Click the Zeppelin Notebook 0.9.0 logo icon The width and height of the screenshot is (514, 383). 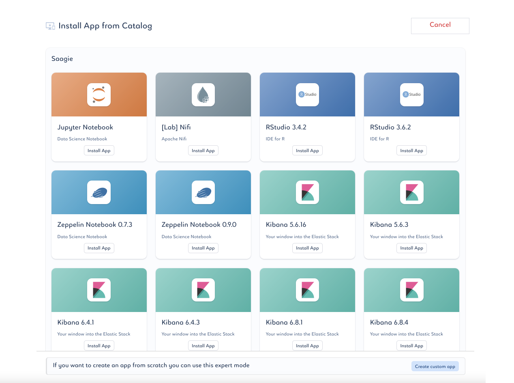[203, 192]
